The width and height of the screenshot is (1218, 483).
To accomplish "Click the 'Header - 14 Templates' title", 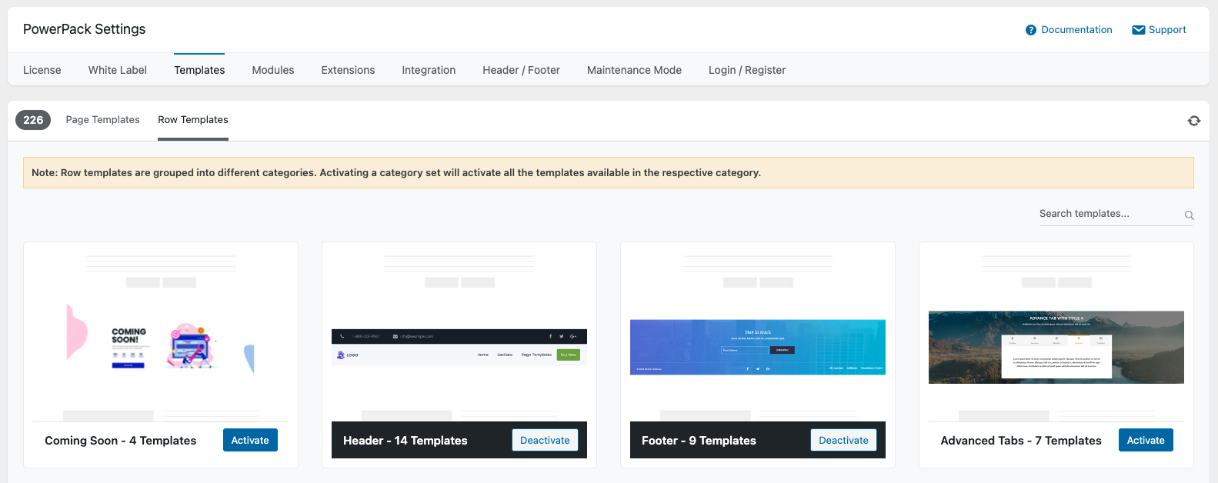I will click(x=405, y=441).
